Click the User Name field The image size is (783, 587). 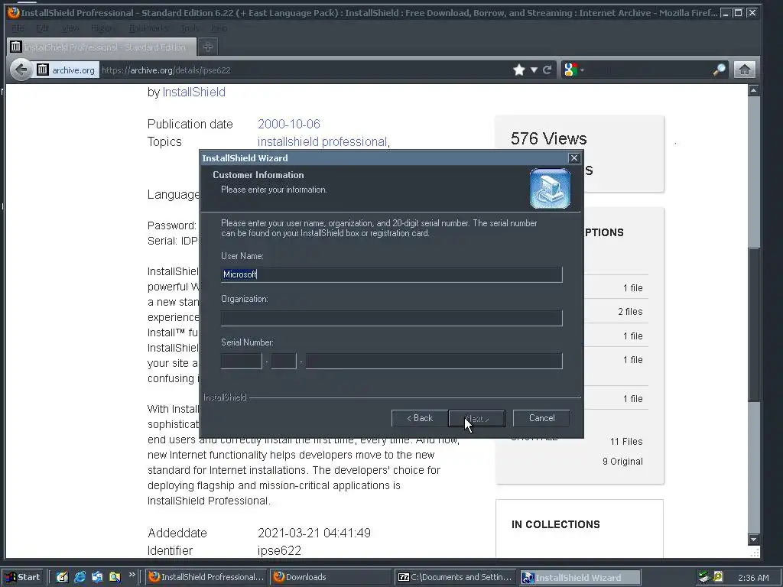[x=391, y=274]
